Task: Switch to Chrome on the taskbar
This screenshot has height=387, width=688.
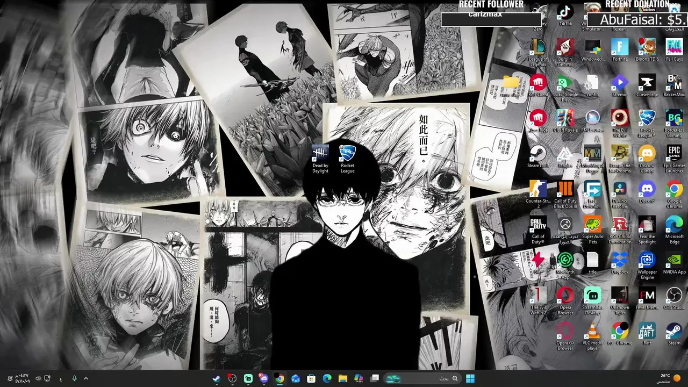Action: click(279, 378)
